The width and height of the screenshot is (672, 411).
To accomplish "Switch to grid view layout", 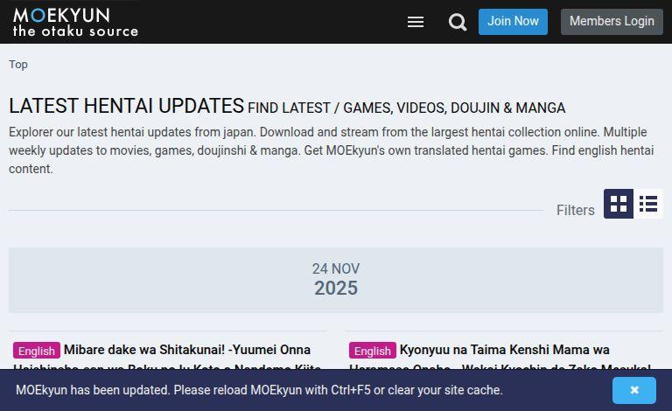I will pyautogui.click(x=619, y=204).
